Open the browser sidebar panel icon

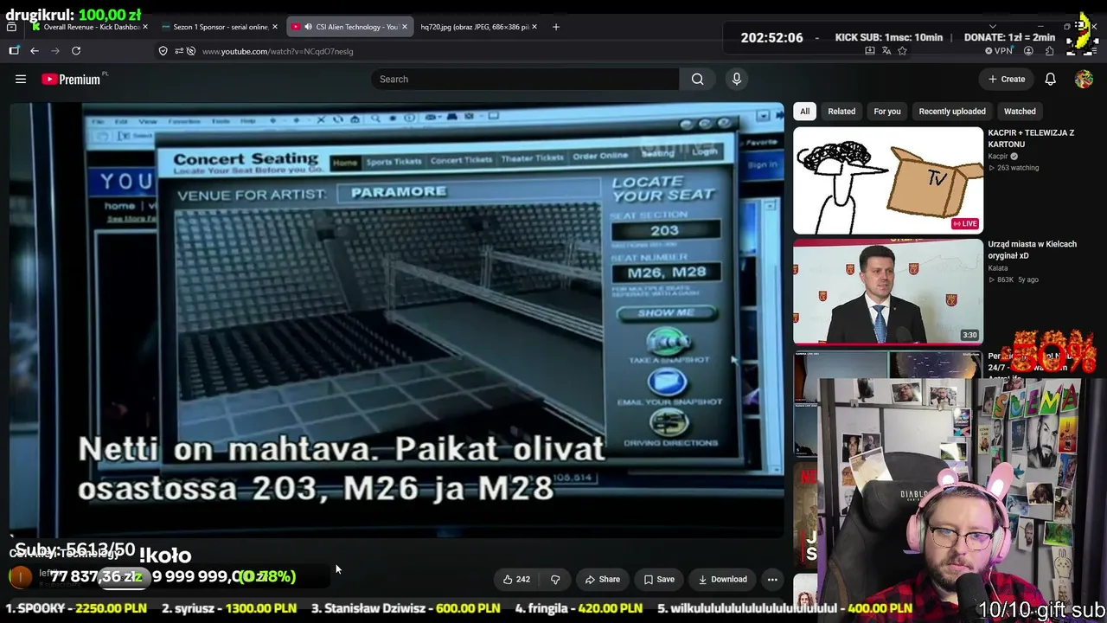click(x=14, y=51)
